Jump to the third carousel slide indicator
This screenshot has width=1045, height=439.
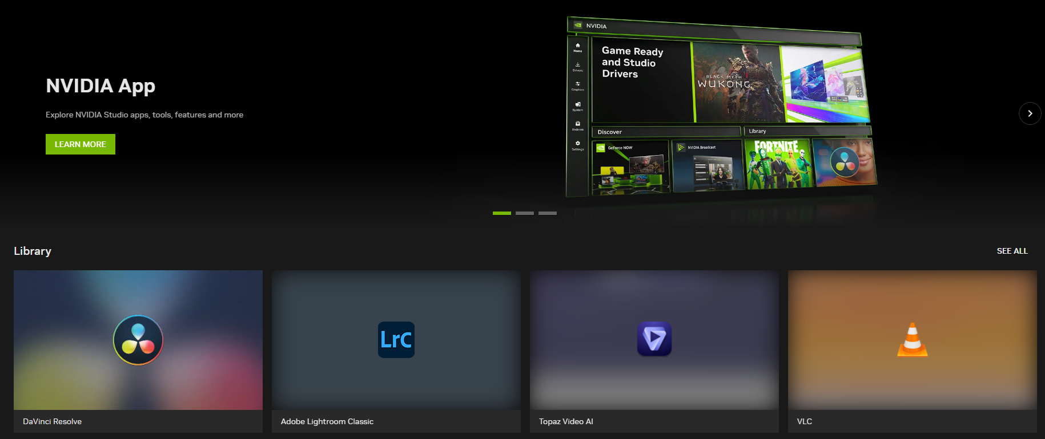tap(548, 213)
